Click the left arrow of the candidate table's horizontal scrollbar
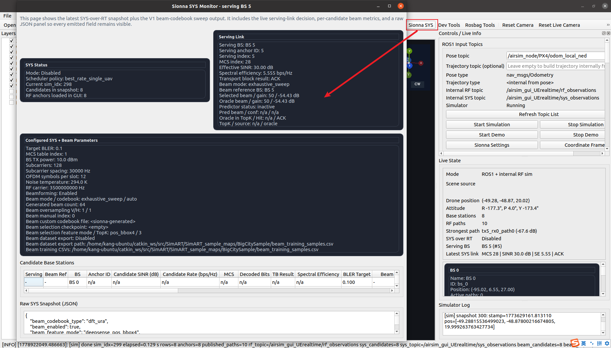The height and width of the screenshot is (348, 611). [x=26, y=291]
